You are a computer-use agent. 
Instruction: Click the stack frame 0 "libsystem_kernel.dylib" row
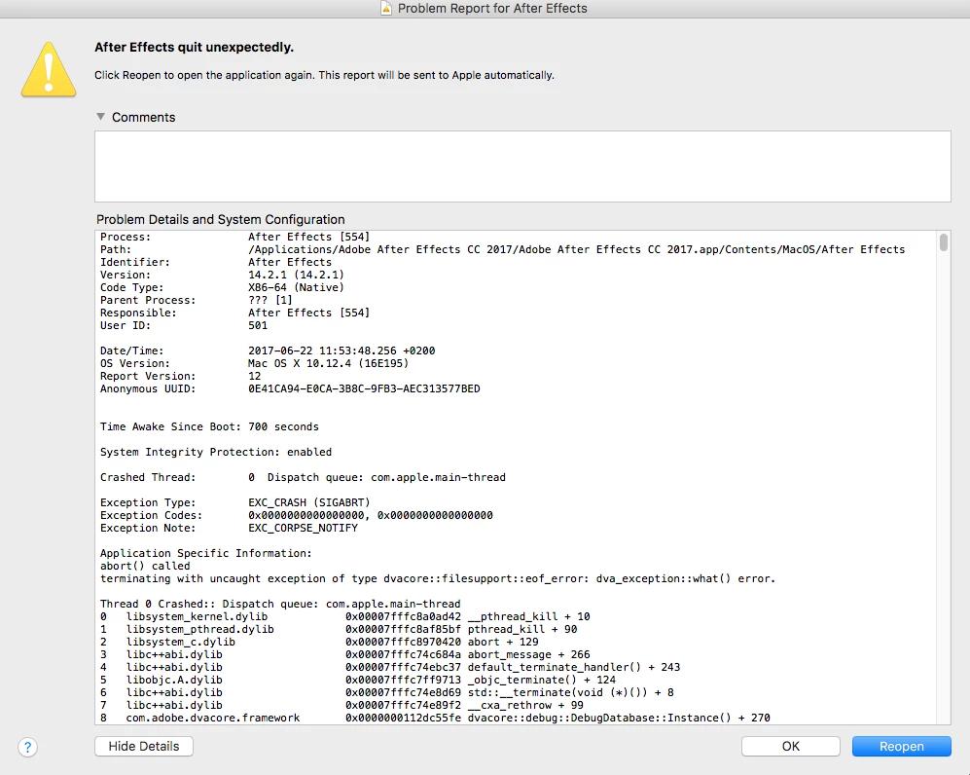pos(345,616)
